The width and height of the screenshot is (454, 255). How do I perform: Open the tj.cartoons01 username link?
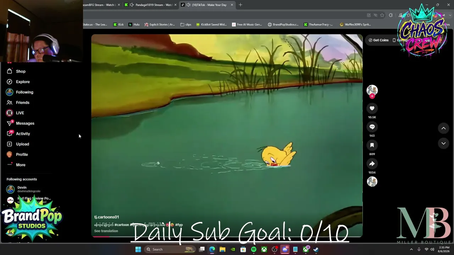click(106, 217)
